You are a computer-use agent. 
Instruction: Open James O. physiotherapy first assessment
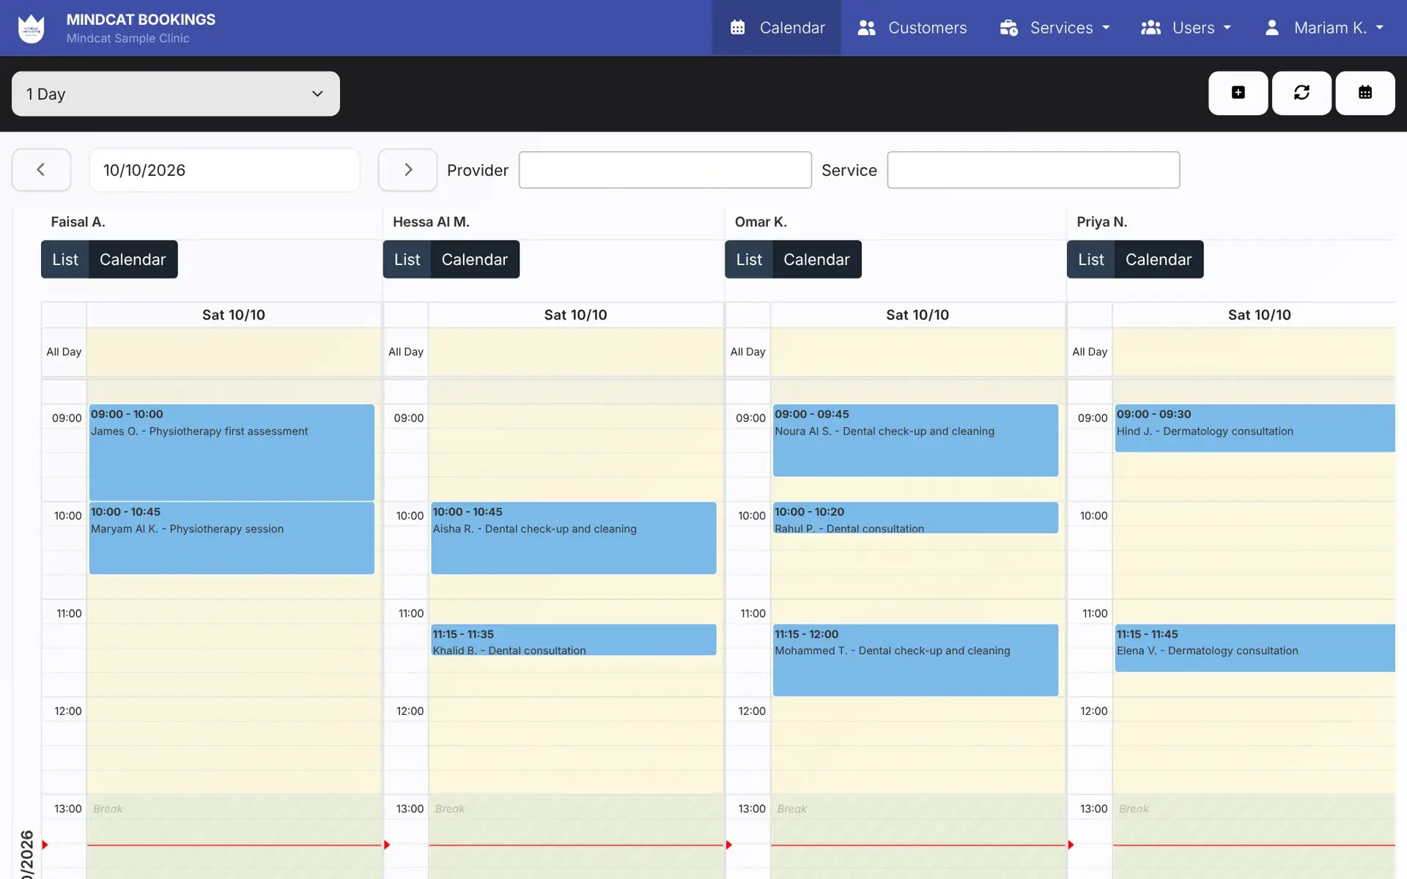[232, 452]
